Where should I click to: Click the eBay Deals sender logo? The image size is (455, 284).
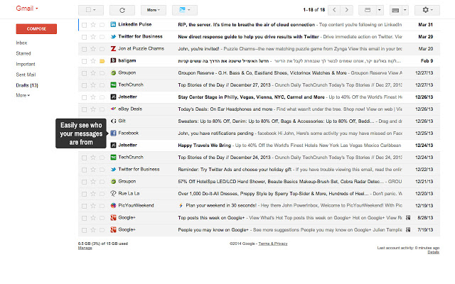coord(114,109)
